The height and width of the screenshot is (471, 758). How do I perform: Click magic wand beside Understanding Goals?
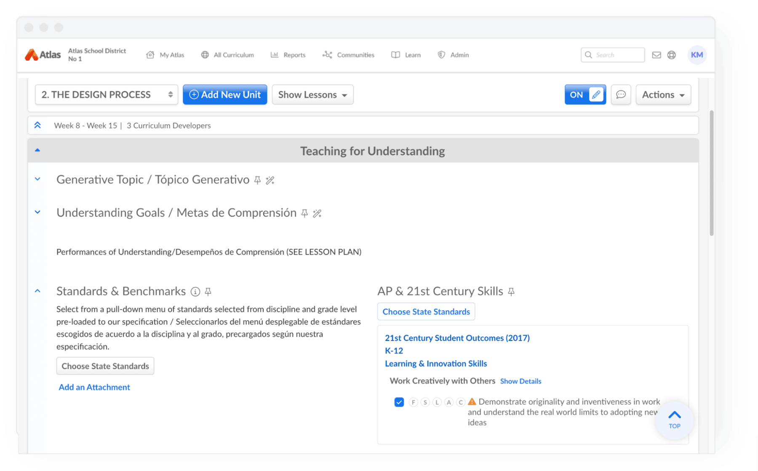tap(317, 214)
